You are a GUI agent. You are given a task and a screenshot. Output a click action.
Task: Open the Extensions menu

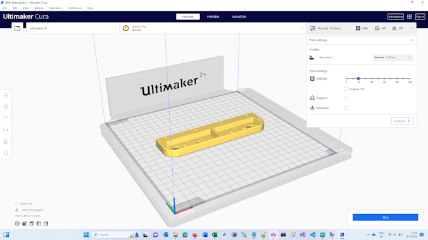click(56, 8)
